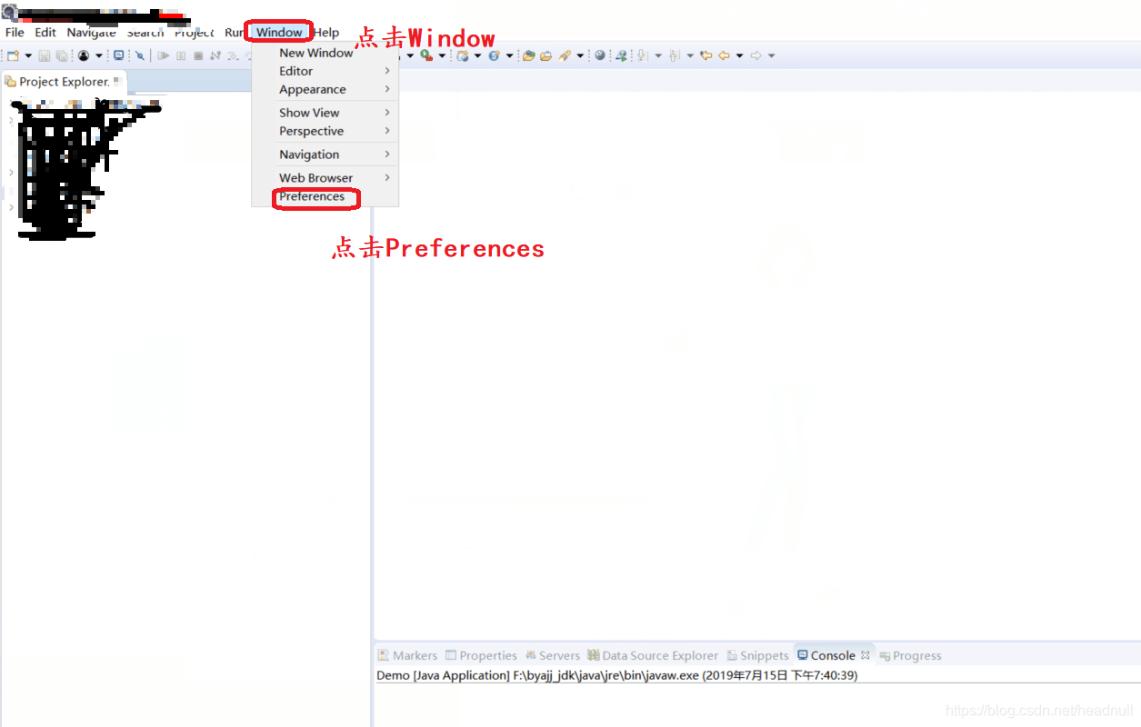1141x727 pixels.
Task: Open the dropdown beside the blue S icon
Action: 509,55
